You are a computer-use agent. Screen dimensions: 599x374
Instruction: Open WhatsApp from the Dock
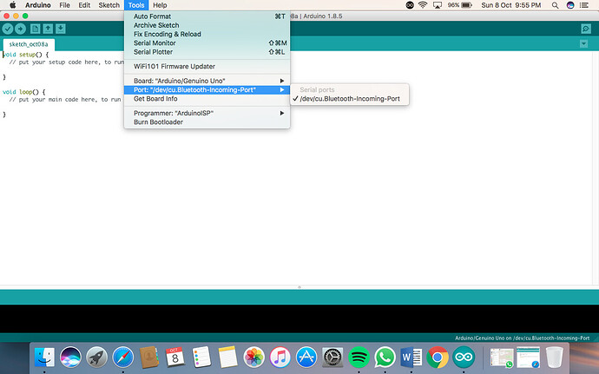tap(385, 358)
